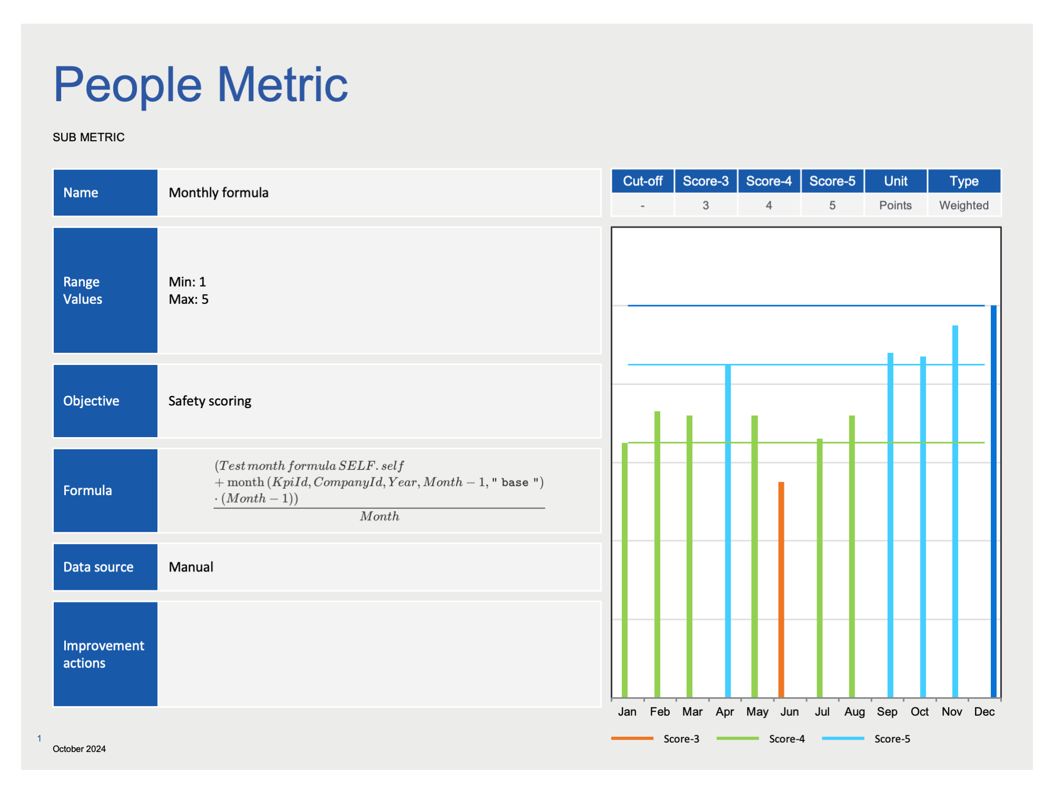Click the Month denominator in formula
1054x791 pixels.
pos(380,517)
